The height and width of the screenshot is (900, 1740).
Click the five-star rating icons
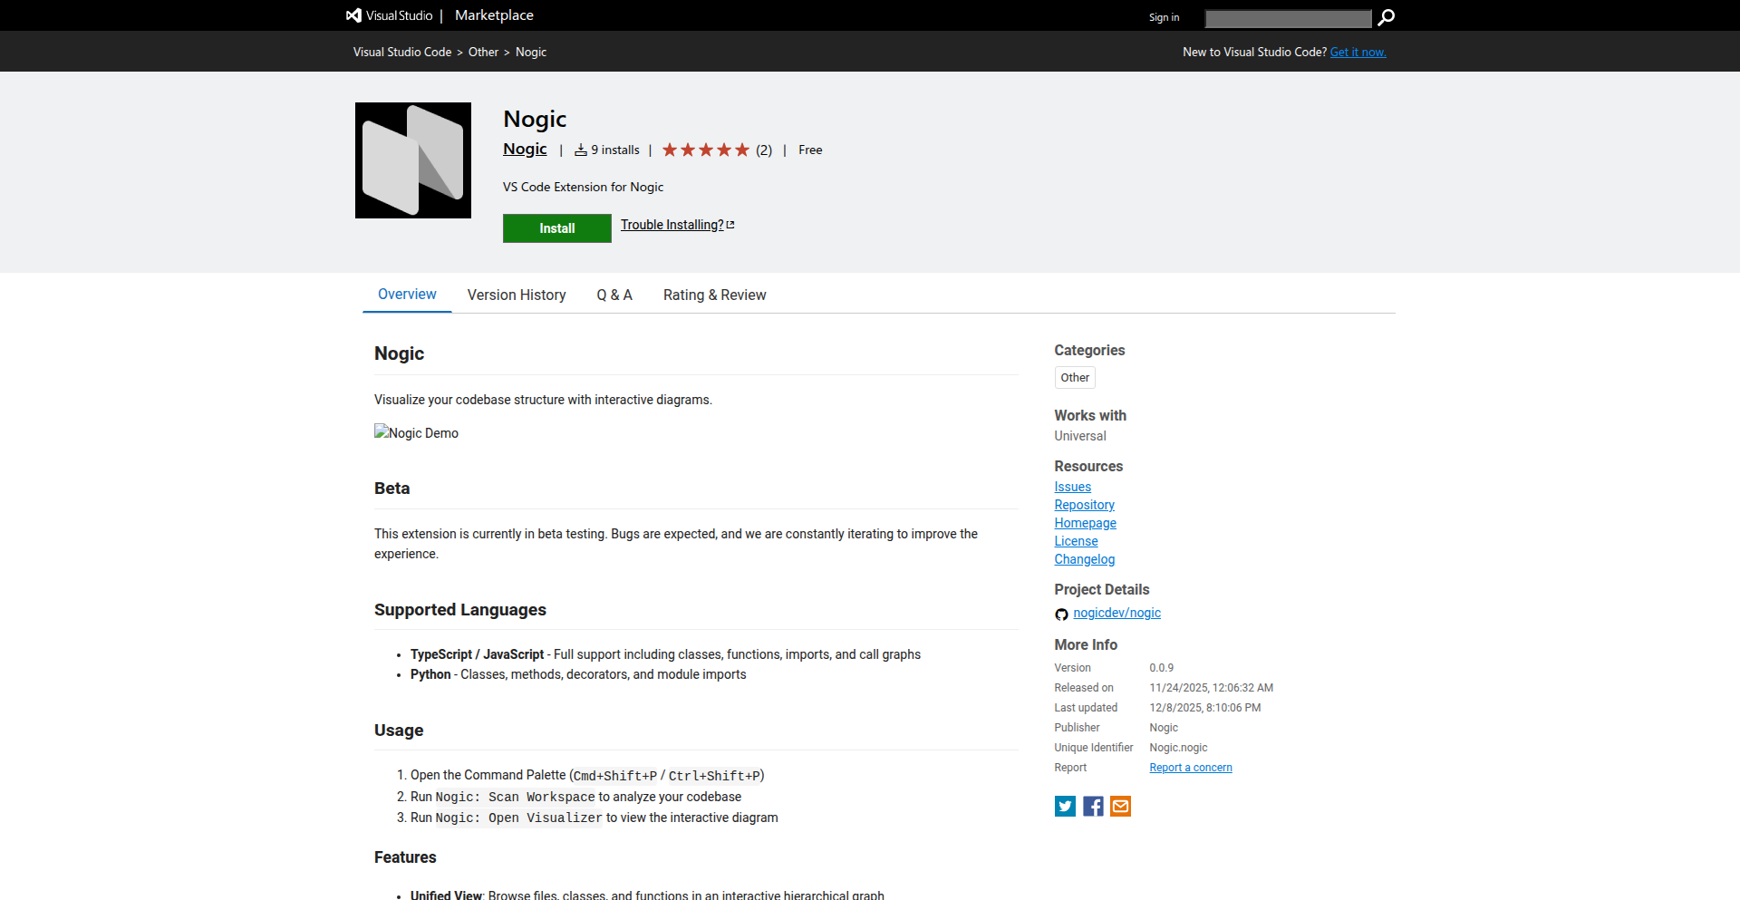pyautogui.click(x=705, y=150)
